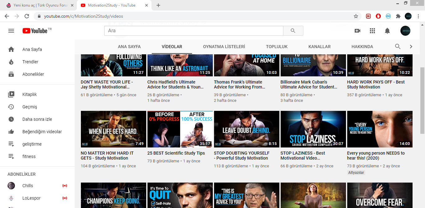The height and width of the screenshot is (208, 425).
Task: Open OYNATMA LİSTELERİ tab
Action: [x=224, y=47]
